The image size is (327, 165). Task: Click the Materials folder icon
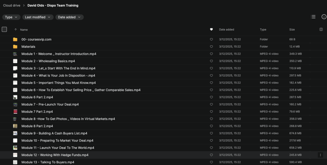pos(15,47)
